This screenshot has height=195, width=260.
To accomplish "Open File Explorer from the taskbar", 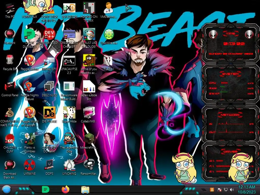I will (85, 190).
